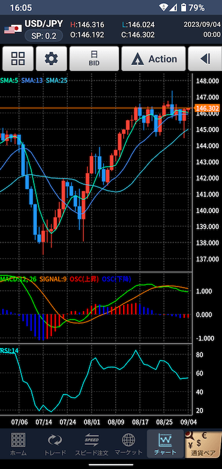The image size is (222, 469).
Task: Open chart settings gear icon
Action: click(x=51, y=59)
